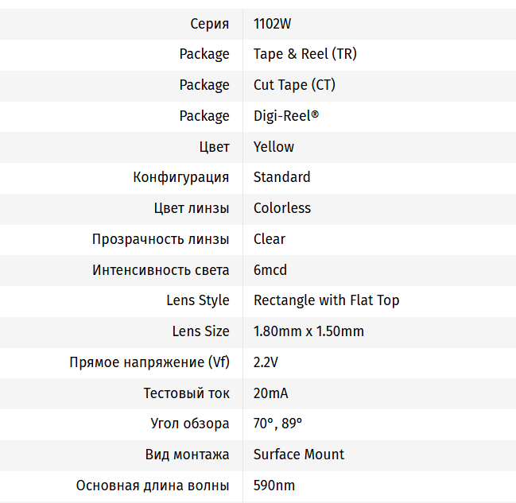Click the Surface Mount value
The height and width of the screenshot is (503, 516).
pos(299,455)
